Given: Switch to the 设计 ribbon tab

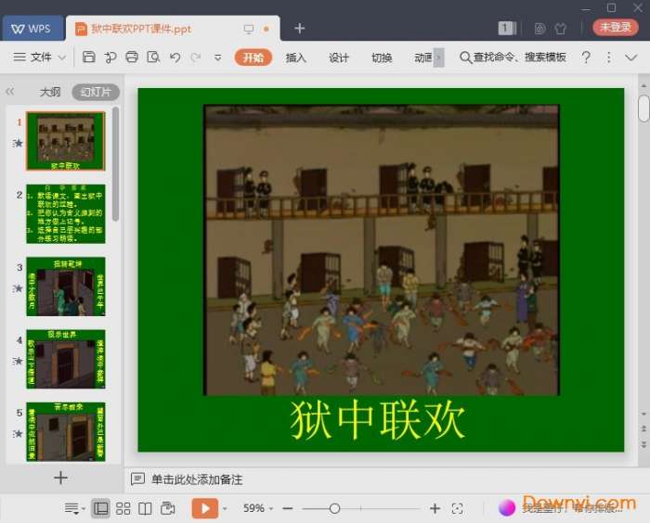Looking at the screenshot, I should 339,57.
